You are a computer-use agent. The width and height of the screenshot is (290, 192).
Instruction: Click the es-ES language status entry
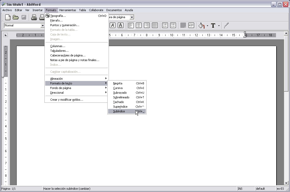click(280, 189)
